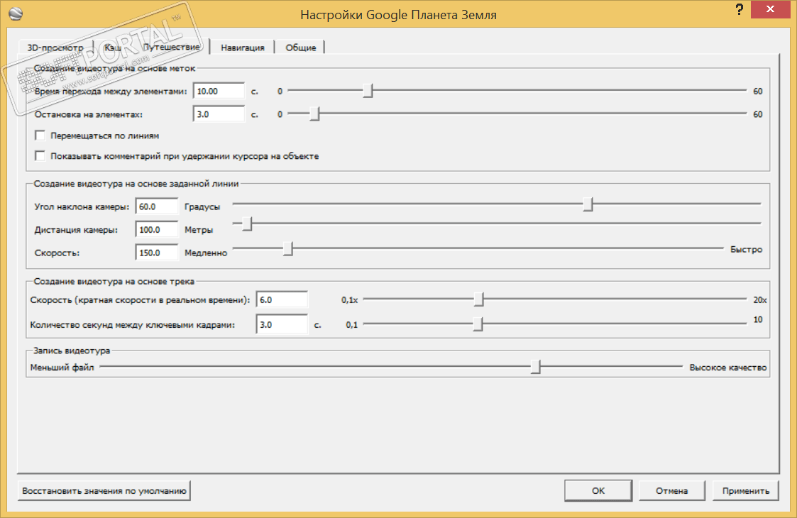Viewport: 797px width, 518px height.
Task: Open the Кэш tab
Action: coord(113,48)
